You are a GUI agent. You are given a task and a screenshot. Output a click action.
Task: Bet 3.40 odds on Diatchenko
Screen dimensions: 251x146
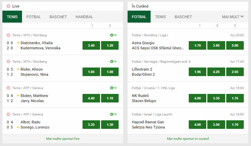click(x=91, y=46)
